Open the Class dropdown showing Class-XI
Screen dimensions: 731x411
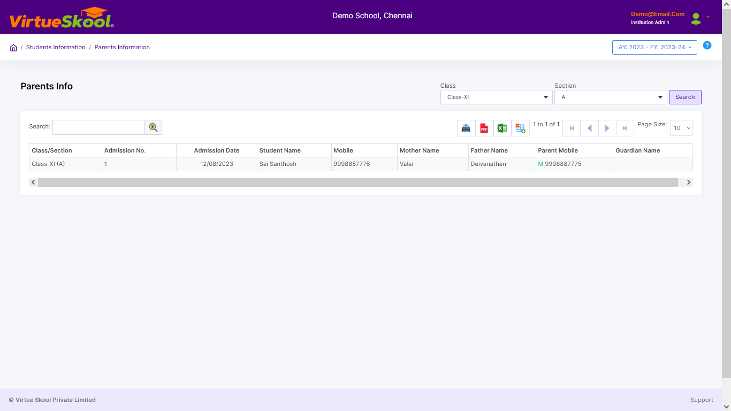pyautogui.click(x=497, y=97)
